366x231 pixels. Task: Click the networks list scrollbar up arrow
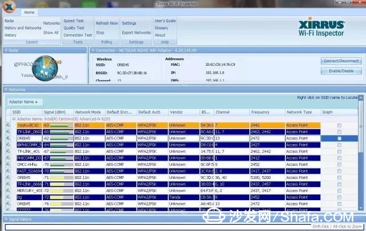[361, 97]
